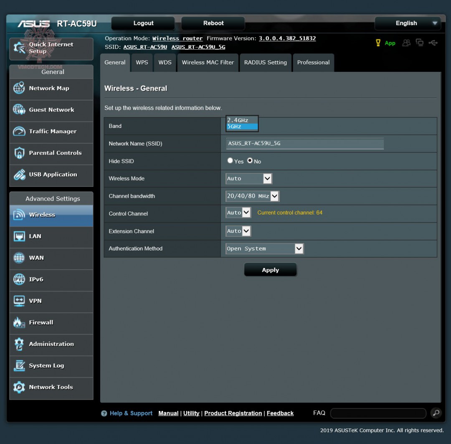Switch to the Professional tab
Viewport: 451px width, 444px height.
313,62
